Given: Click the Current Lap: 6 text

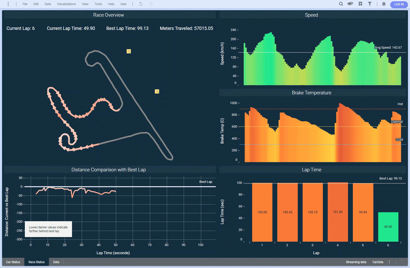Looking at the screenshot, I should 20,28.
